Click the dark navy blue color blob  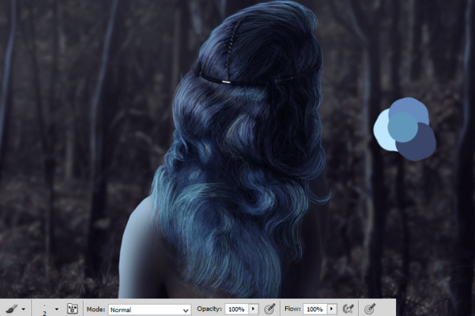click(421, 146)
